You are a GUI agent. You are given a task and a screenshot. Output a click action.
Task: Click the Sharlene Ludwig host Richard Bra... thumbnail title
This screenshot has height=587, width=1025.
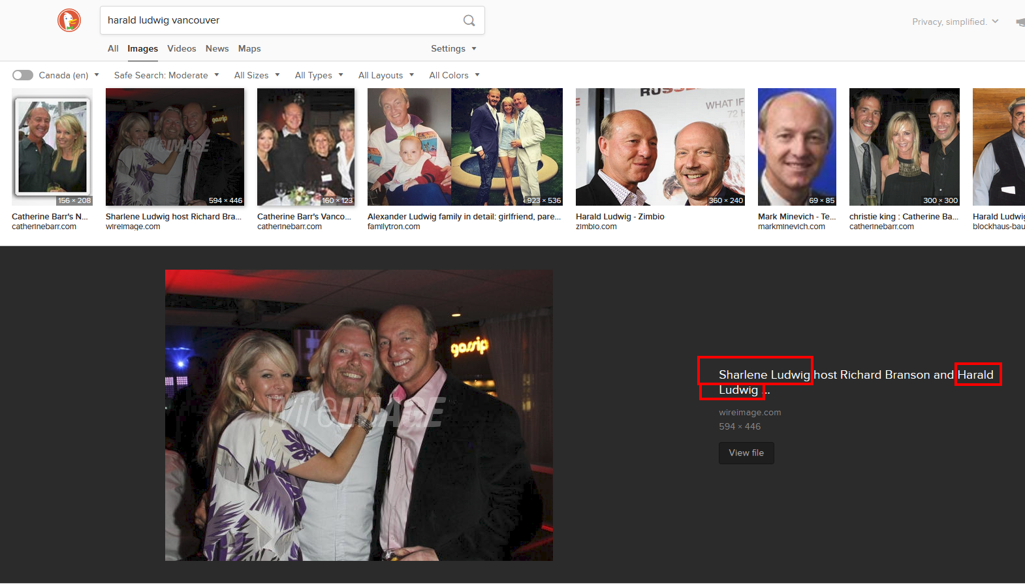[x=174, y=216]
